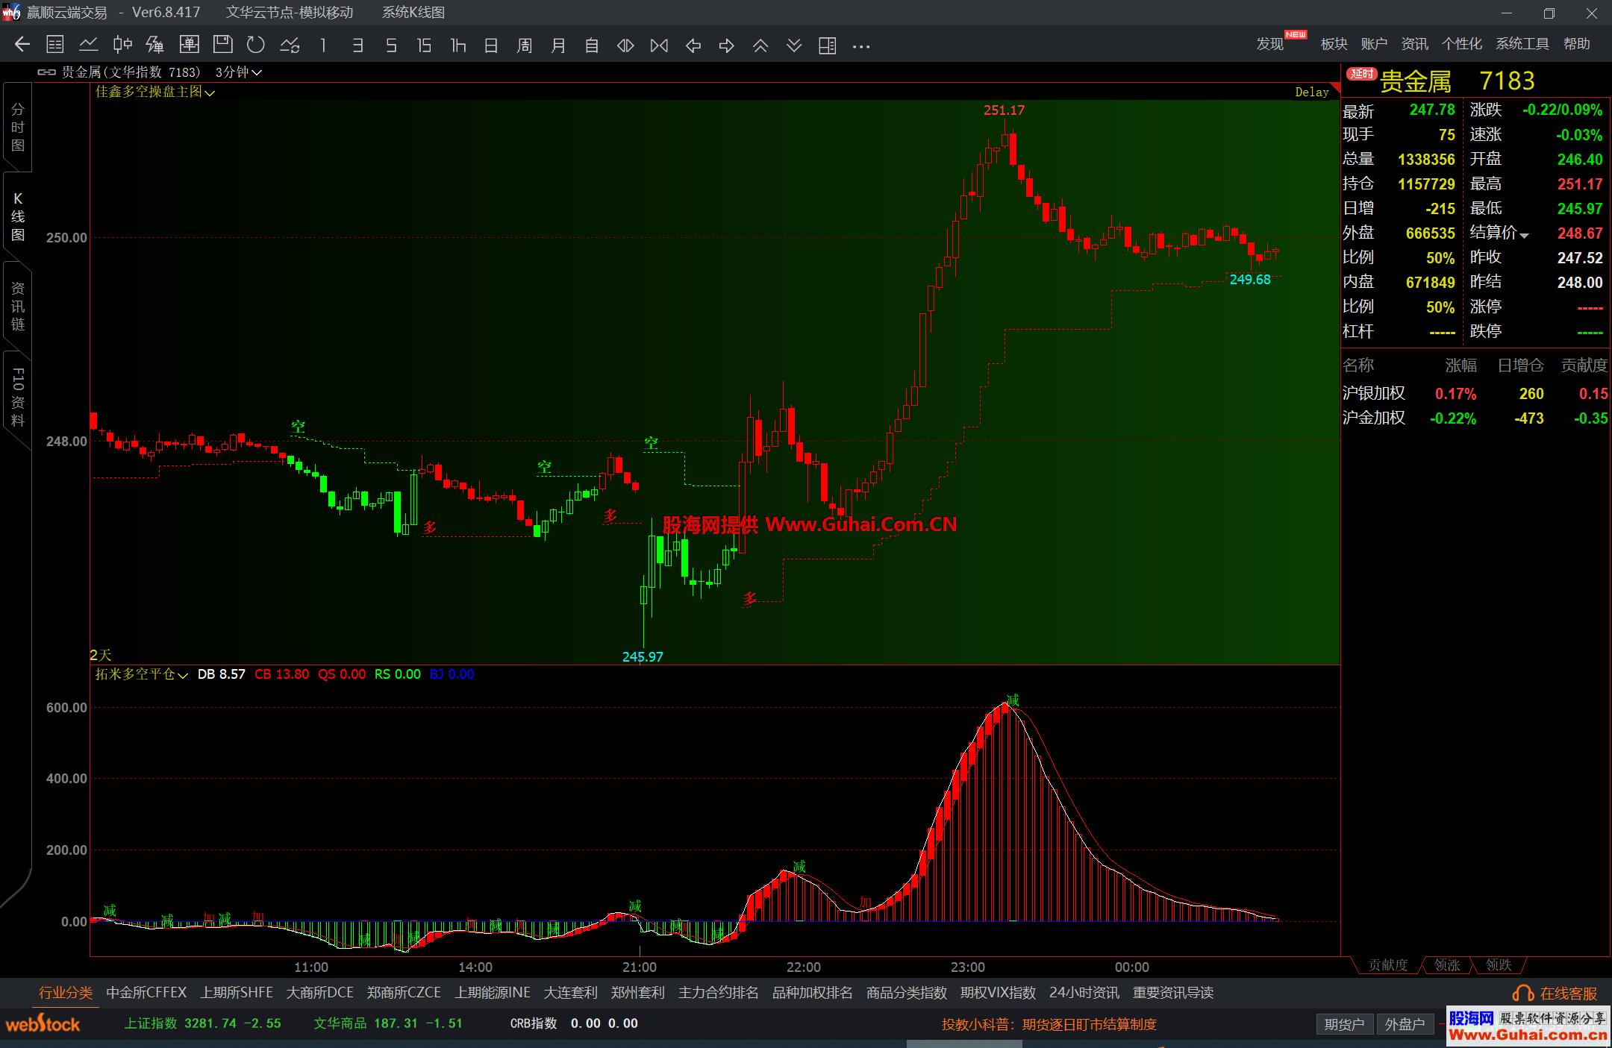Open the split-panel layout icon
The height and width of the screenshot is (1048, 1612).
(x=827, y=46)
